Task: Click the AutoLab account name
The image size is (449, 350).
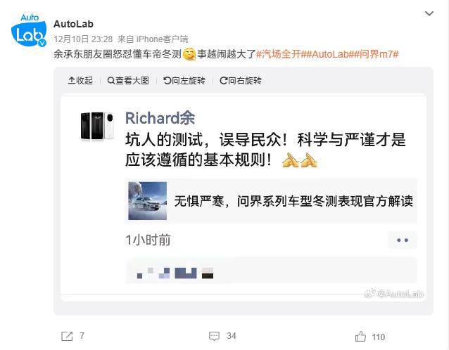Action: 73,24
